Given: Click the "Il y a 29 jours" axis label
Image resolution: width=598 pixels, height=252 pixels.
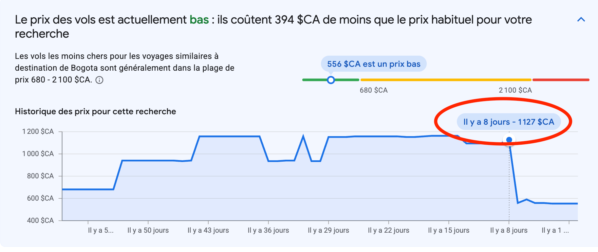Looking at the screenshot, I should tap(328, 230).
